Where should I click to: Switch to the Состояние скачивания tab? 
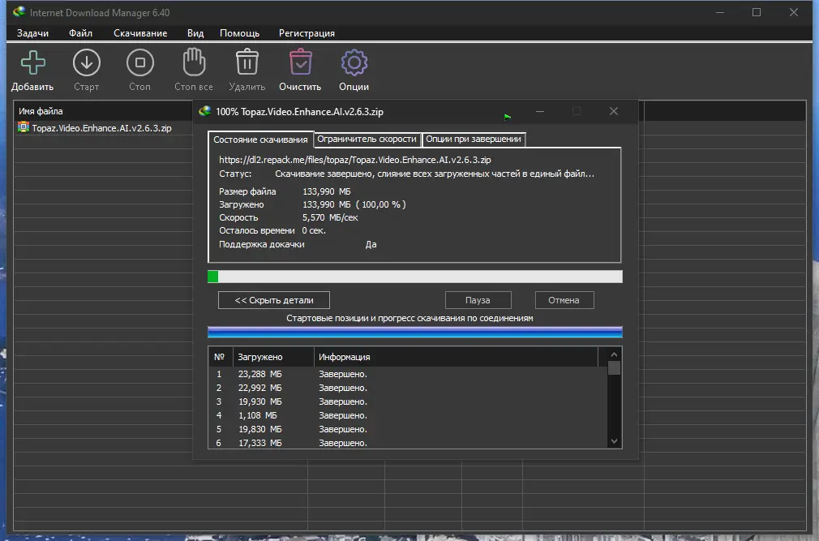tap(260, 140)
